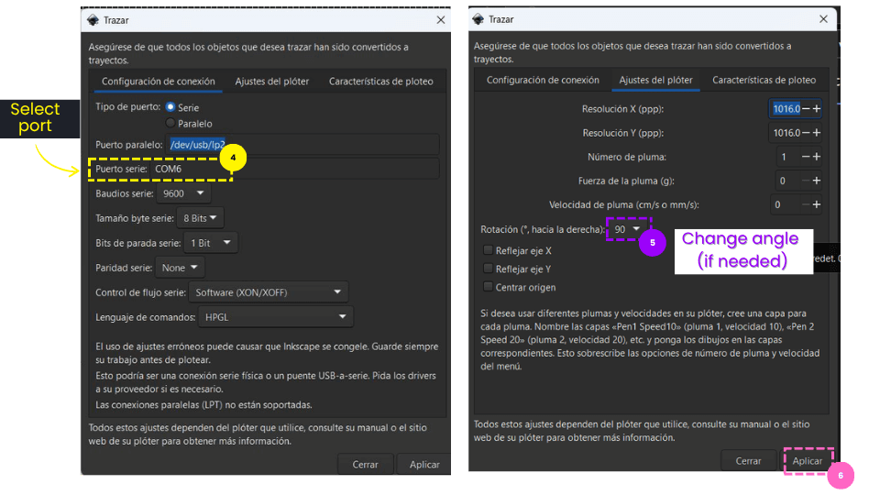Click plus next to Resolución Y
The image size is (880, 495).
click(816, 133)
